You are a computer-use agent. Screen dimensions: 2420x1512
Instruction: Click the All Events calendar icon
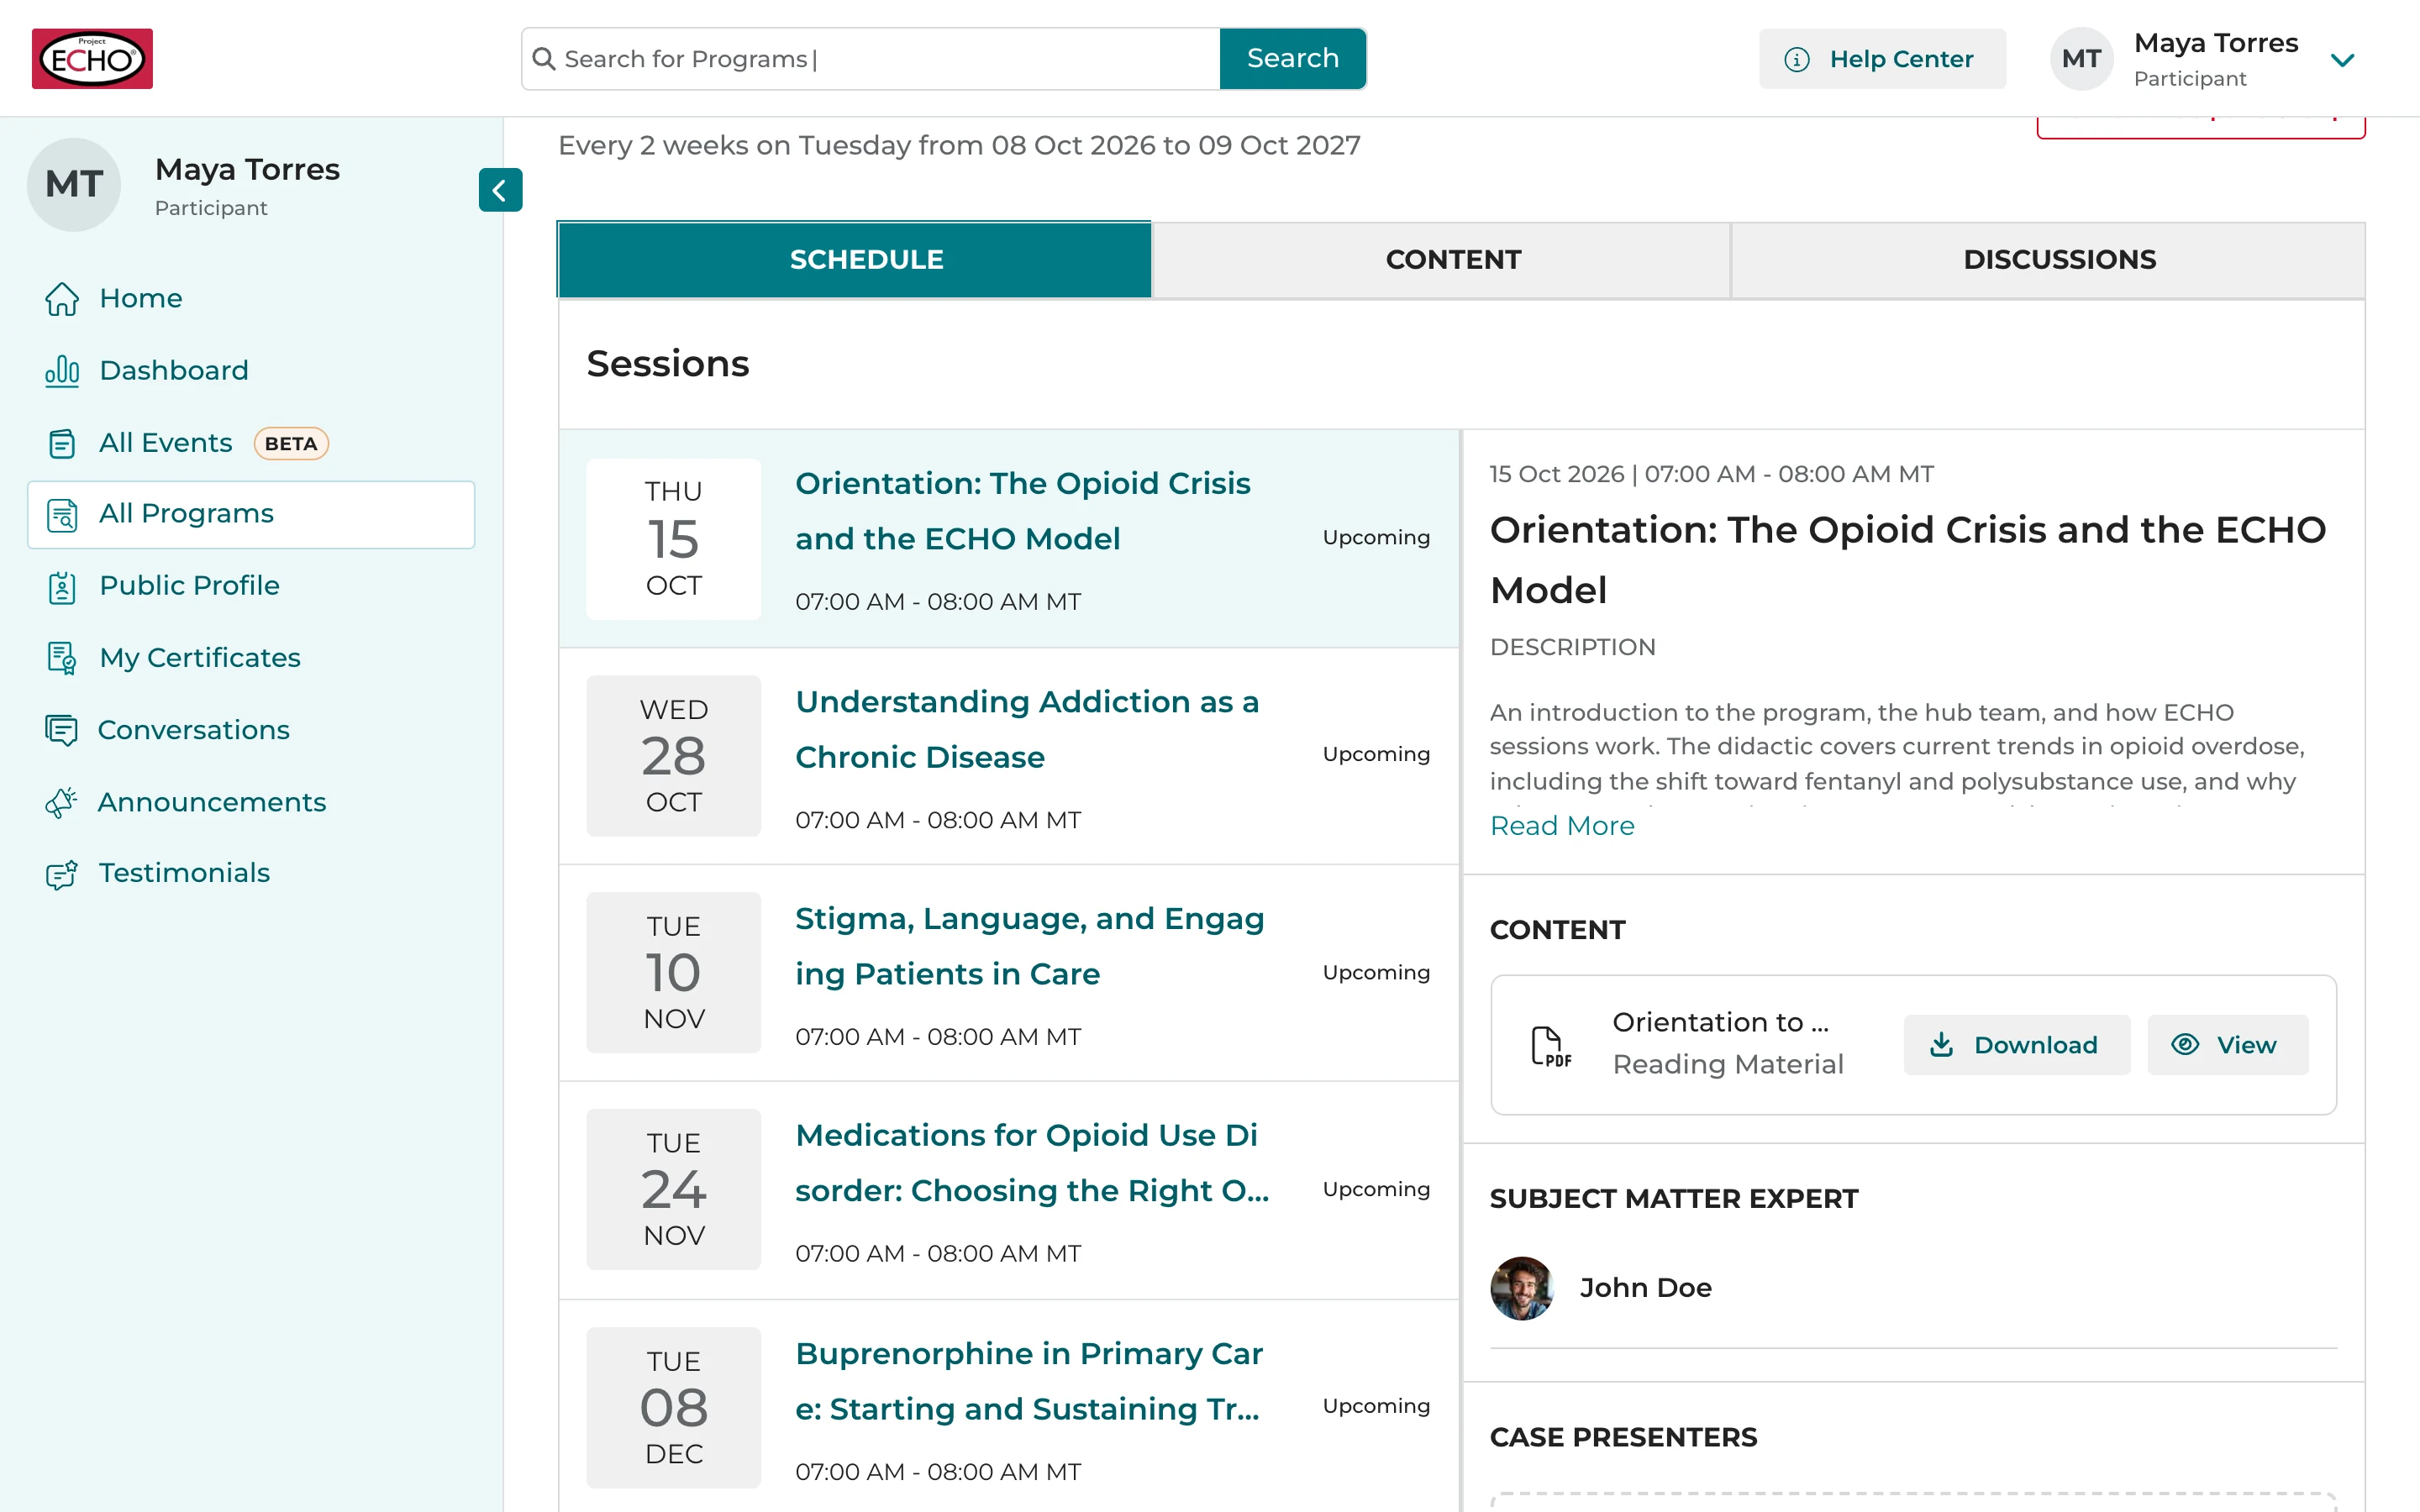[x=62, y=443]
